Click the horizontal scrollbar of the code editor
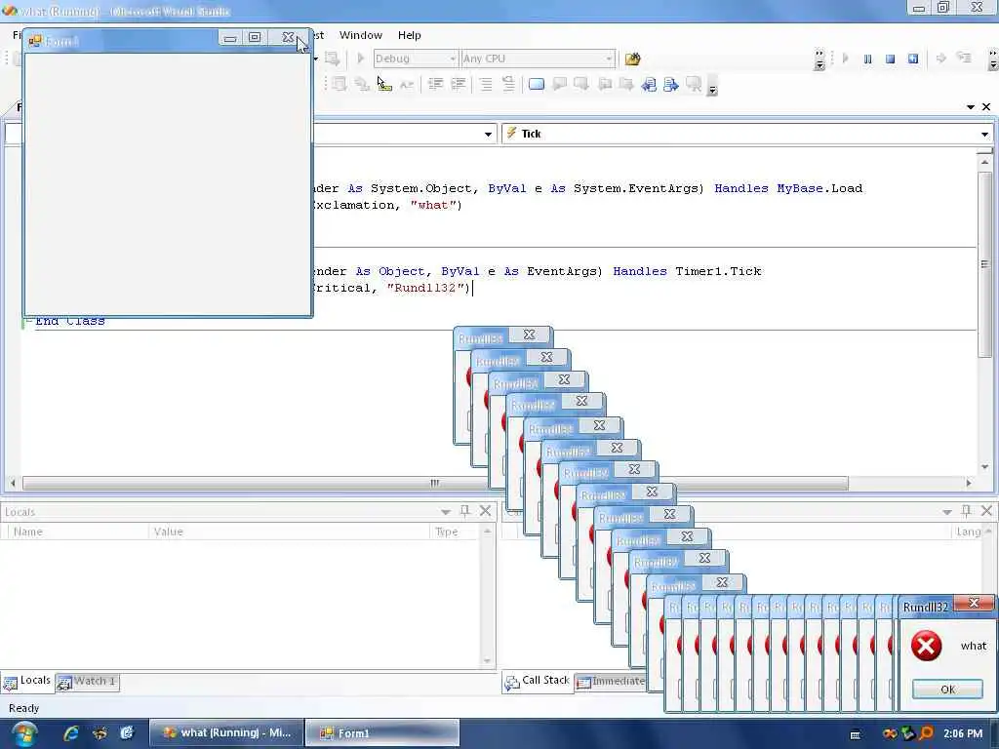The width and height of the screenshot is (999, 749). 435,484
